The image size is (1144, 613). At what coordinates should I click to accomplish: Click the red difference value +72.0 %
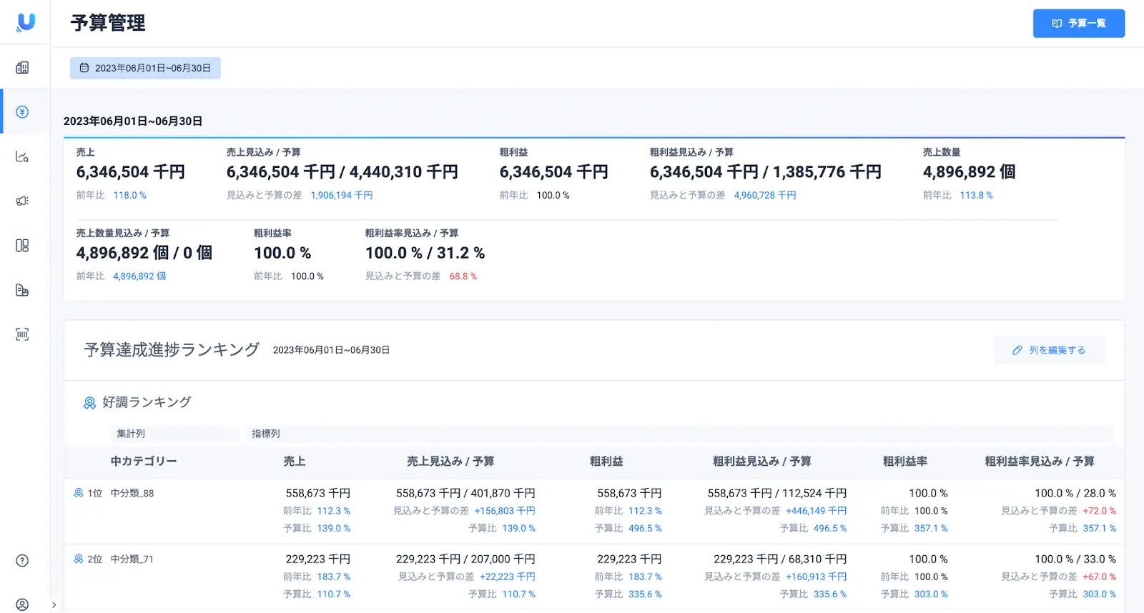[x=1100, y=511]
